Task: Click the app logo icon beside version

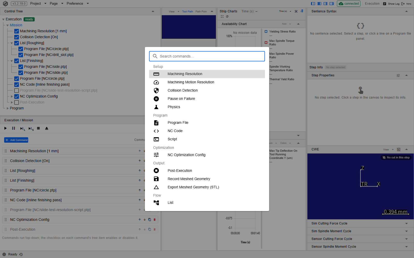Action: point(5,4)
